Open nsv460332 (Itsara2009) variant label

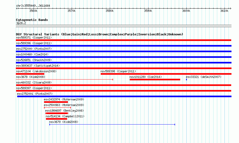[x=34, y=82]
